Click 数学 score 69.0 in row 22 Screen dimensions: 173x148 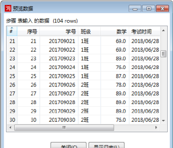click(x=115, y=50)
